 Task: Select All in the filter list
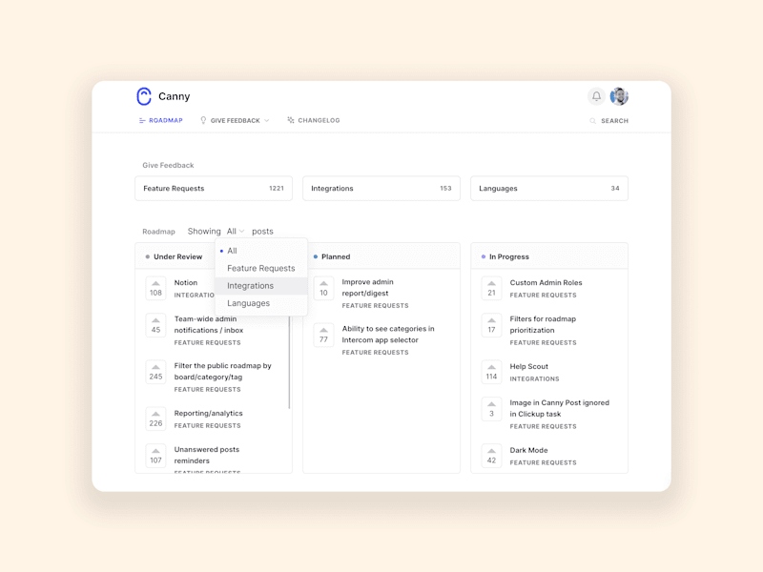pyautogui.click(x=261, y=251)
